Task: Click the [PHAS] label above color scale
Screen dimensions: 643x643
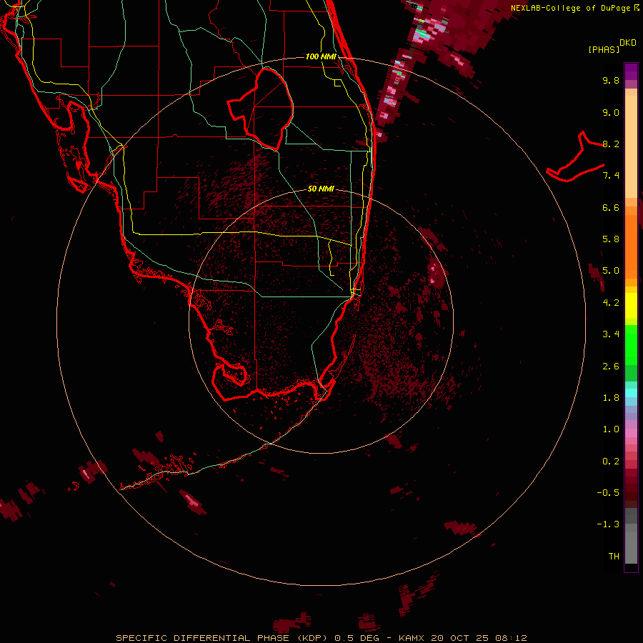Action: pos(603,49)
